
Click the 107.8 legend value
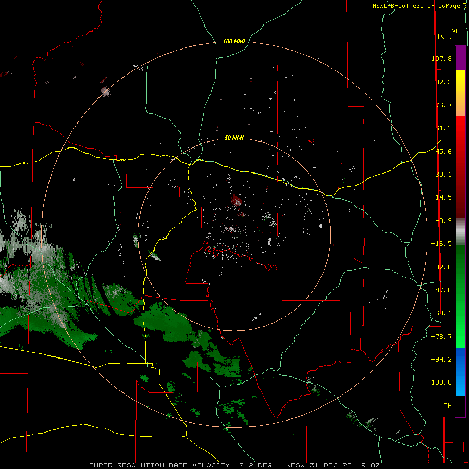pyautogui.click(x=441, y=58)
